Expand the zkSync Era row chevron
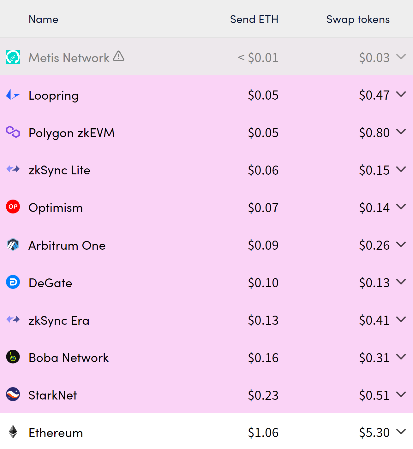Screen dimensions: 413x449 coord(401,319)
